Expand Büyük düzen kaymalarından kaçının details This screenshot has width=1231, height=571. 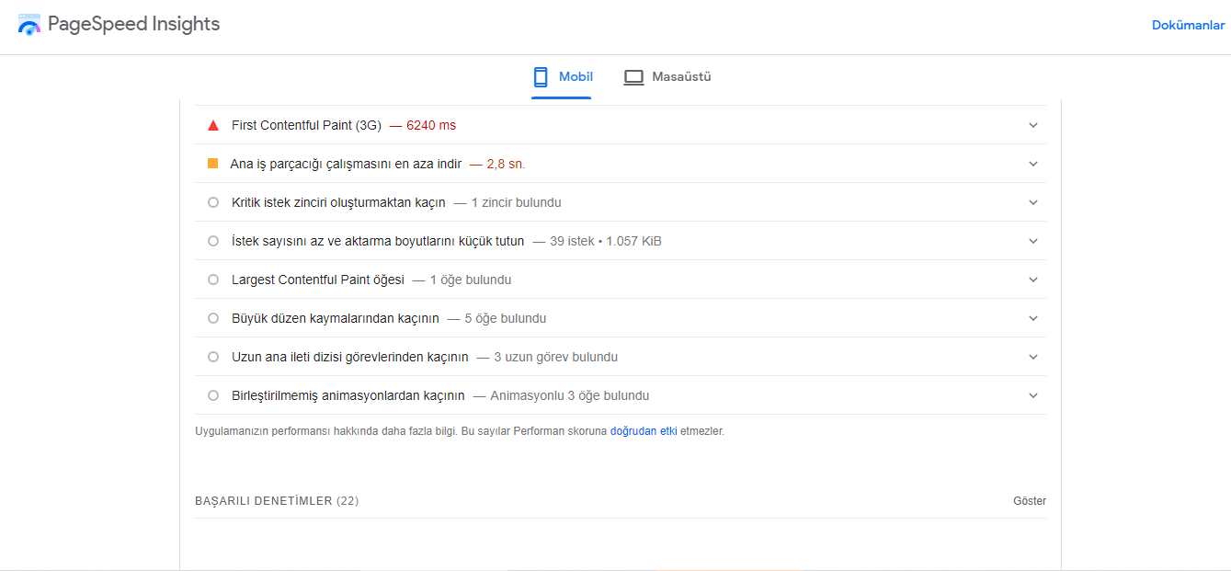(x=1032, y=317)
